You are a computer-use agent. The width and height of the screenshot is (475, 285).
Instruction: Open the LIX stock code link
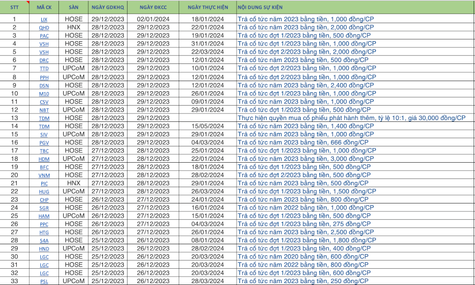pyautogui.click(x=44, y=19)
